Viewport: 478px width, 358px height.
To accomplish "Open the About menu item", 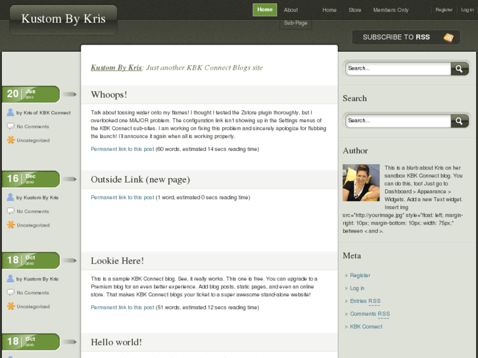I will pos(291,10).
